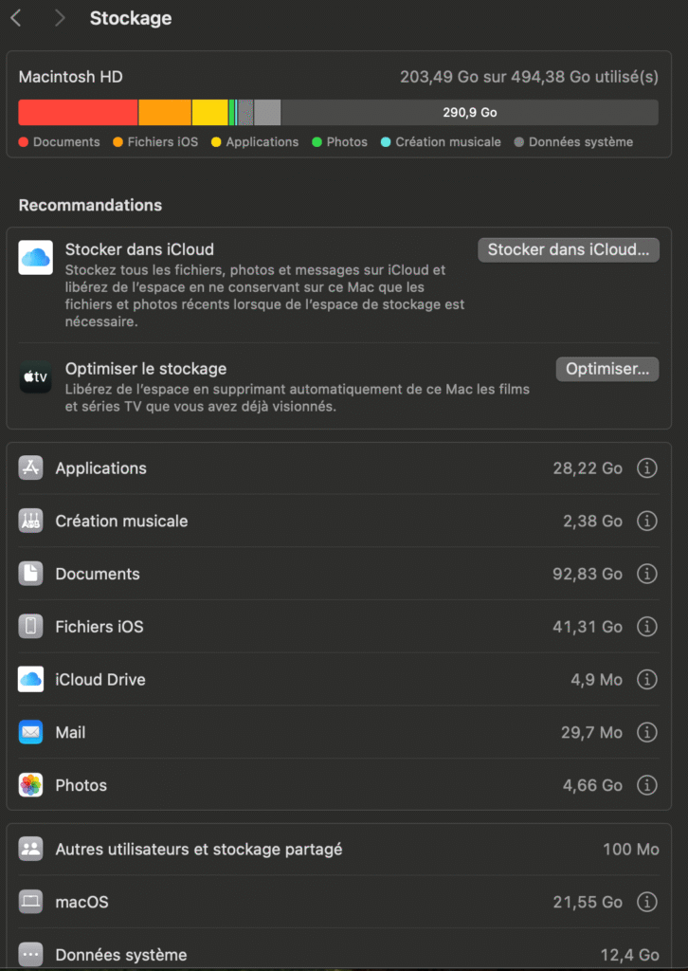The image size is (688, 971).
Task: Show details icon for Documents row
Action: [x=646, y=574]
